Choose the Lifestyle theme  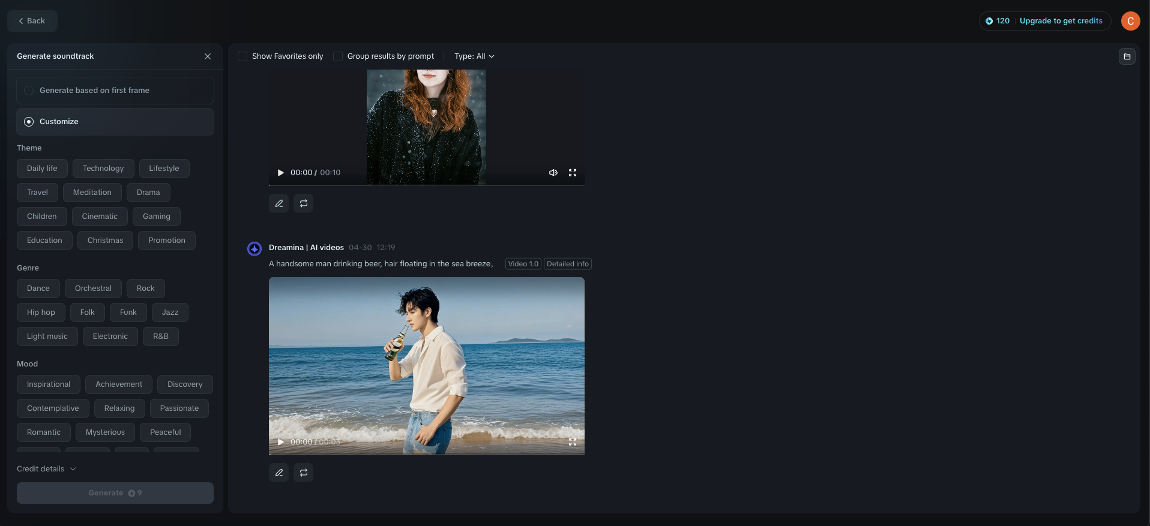pos(164,169)
